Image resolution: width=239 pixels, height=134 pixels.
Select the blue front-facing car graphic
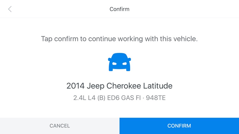pyautogui.click(x=119, y=62)
